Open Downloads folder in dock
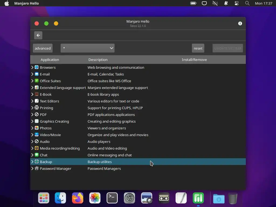This screenshot has width=276, height=207. click(x=219, y=198)
